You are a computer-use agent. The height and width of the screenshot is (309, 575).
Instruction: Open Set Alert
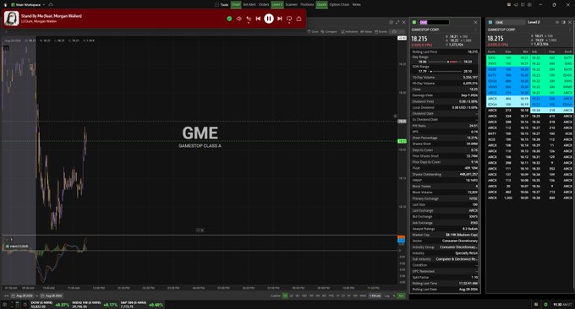coord(249,5)
